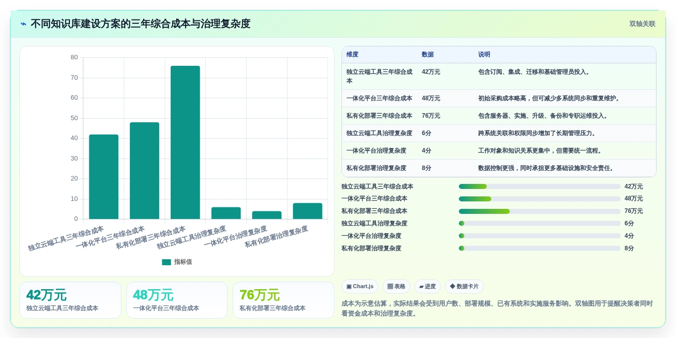Click the 私有化部署治理复杂度 chart bar
This screenshot has width=676, height=338.
[x=308, y=211]
